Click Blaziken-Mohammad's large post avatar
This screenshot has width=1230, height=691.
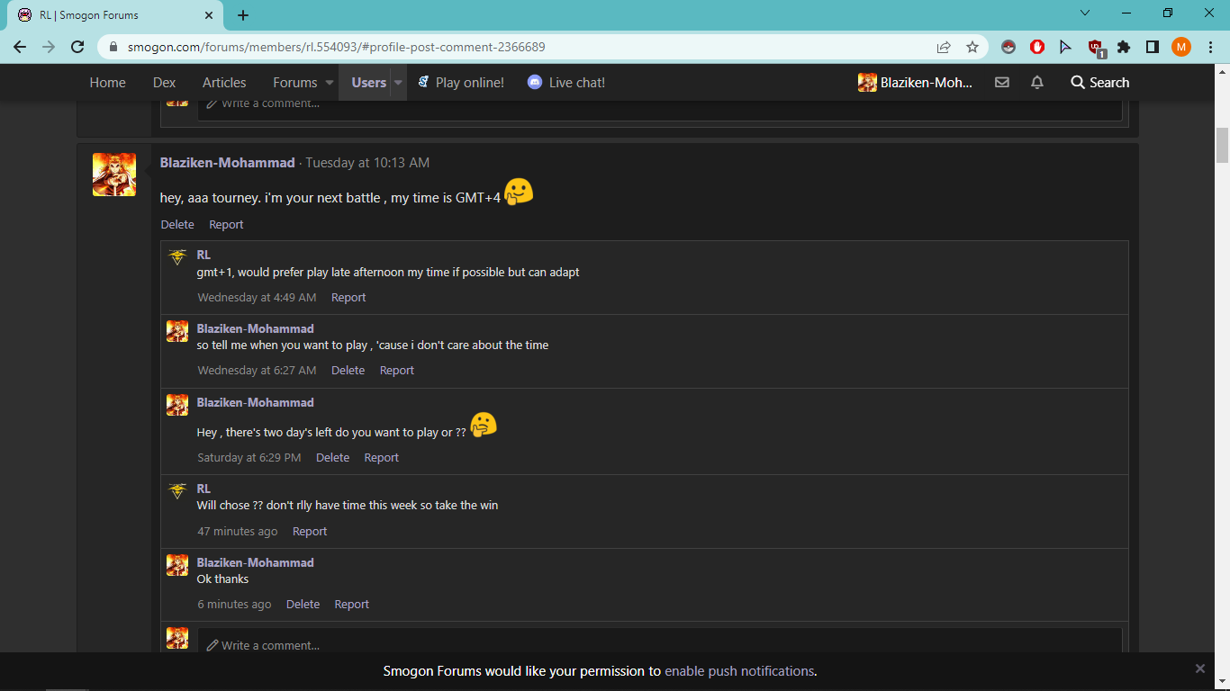[x=114, y=175]
